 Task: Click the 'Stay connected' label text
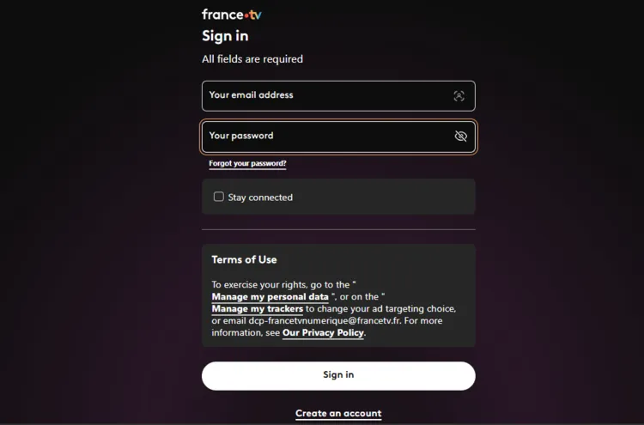(260, 197)
